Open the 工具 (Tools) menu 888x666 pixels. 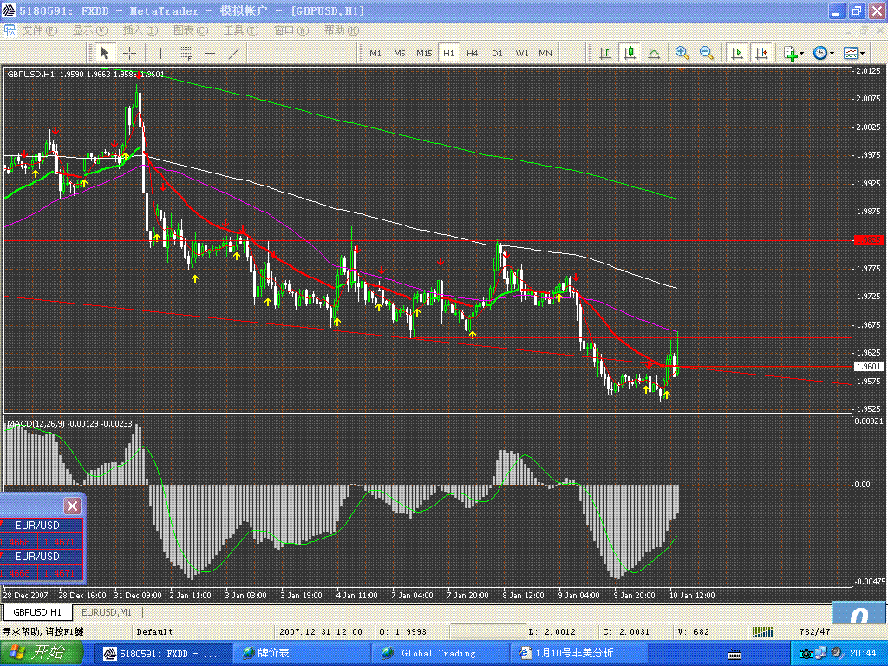tap(241, 30)
